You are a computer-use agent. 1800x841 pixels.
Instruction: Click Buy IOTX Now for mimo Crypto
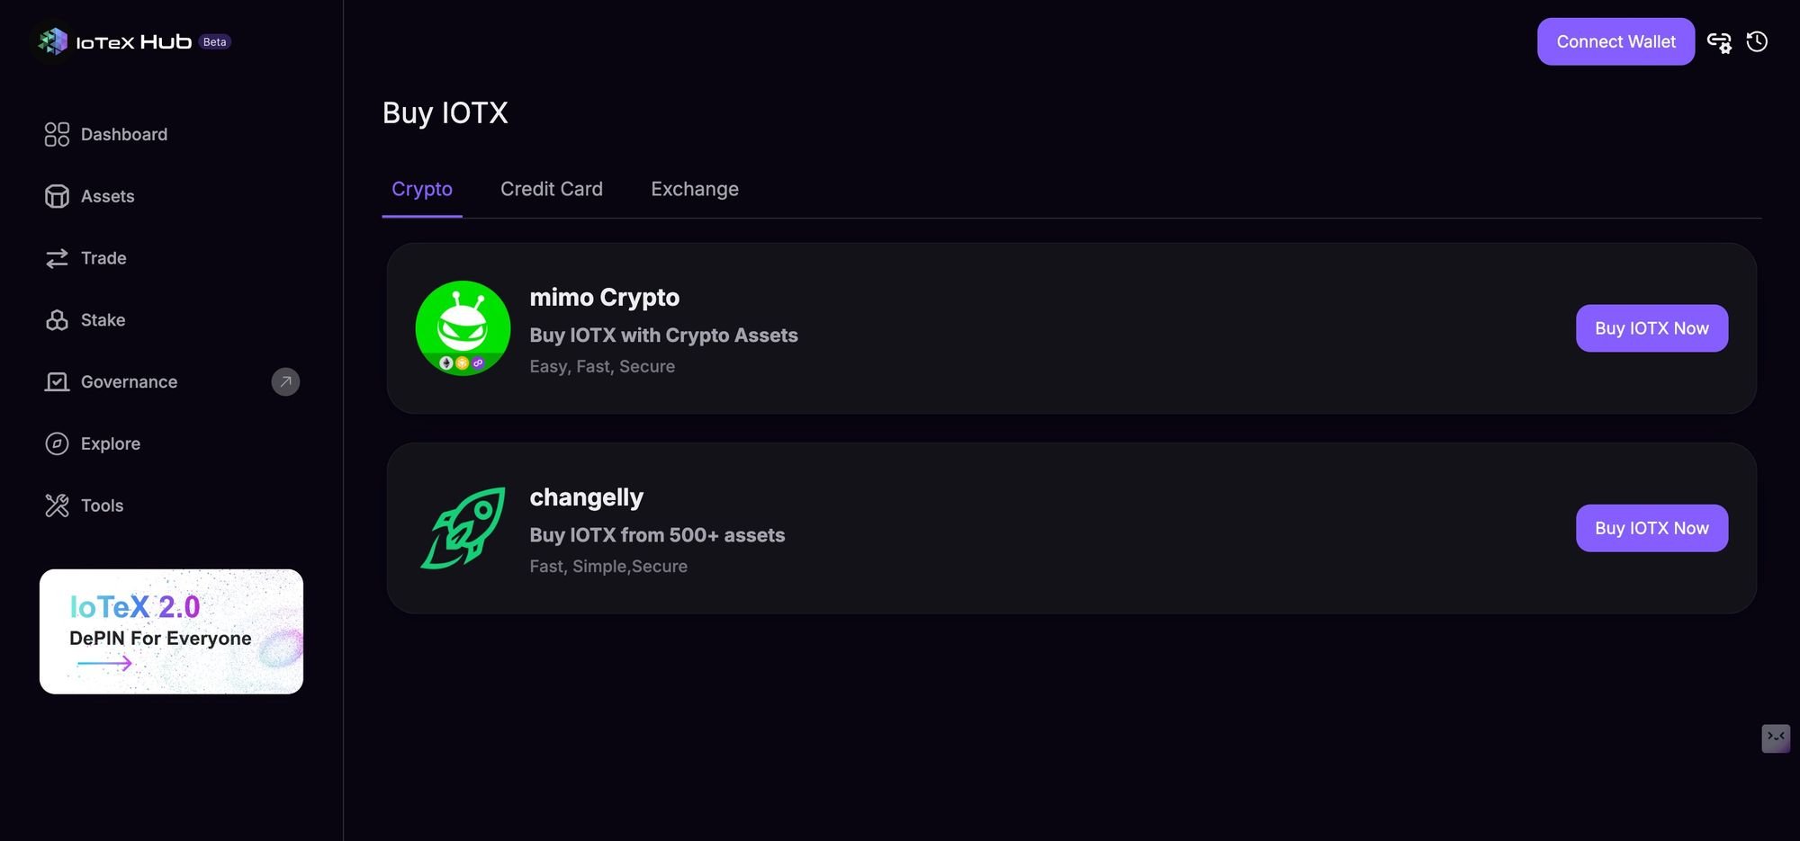1651,328
